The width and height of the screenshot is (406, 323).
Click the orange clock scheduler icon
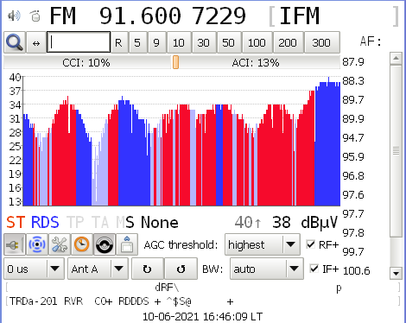(82, 244)
